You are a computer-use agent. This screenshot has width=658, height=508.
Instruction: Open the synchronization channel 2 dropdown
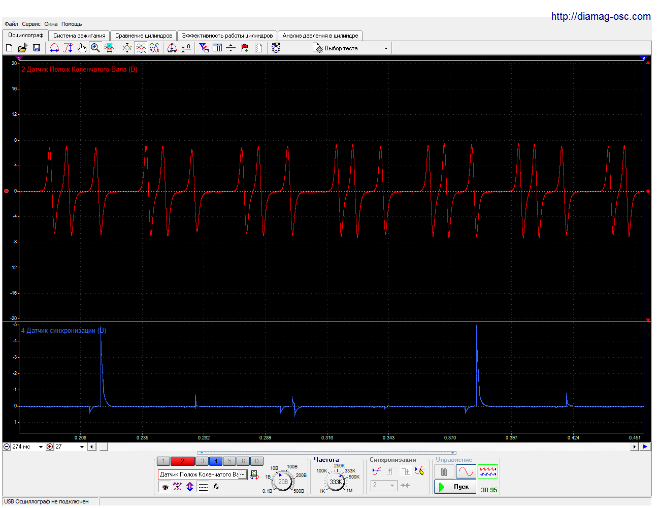coord(383,485)
